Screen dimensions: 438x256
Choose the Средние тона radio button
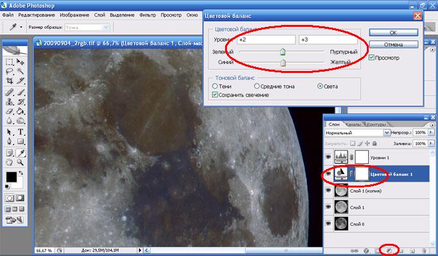[257, 86]
